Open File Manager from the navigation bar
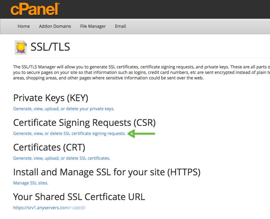 point(93,26)
